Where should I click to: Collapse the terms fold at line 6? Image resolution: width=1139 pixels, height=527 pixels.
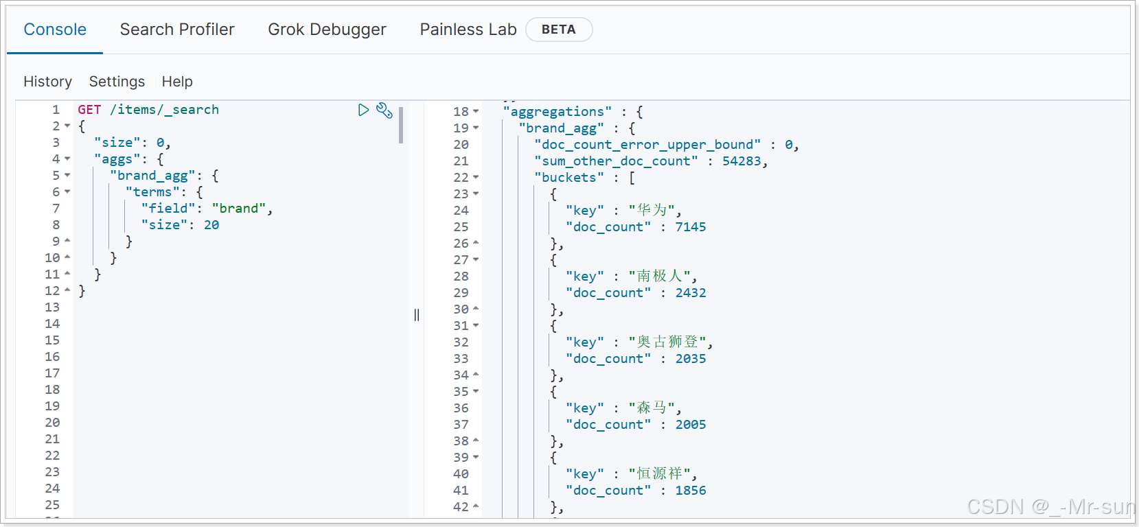(x=67, y=192)
